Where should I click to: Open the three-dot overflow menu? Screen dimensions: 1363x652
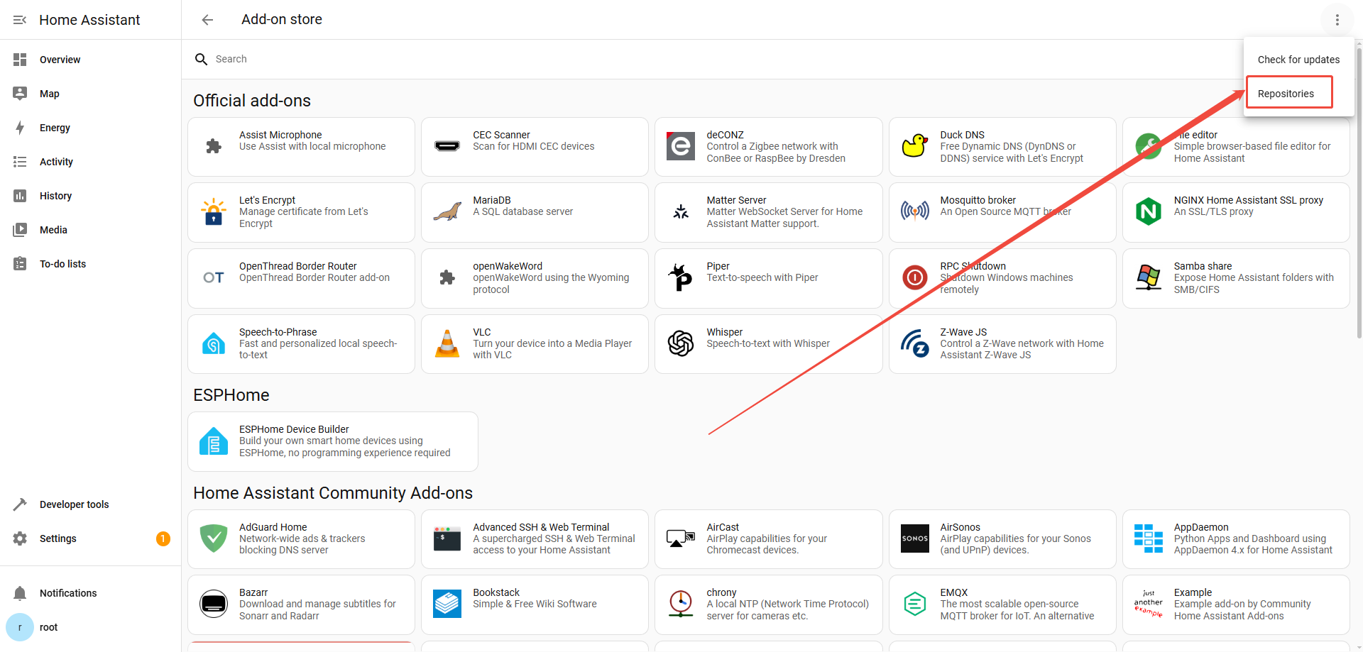(x=1337, y=20)
